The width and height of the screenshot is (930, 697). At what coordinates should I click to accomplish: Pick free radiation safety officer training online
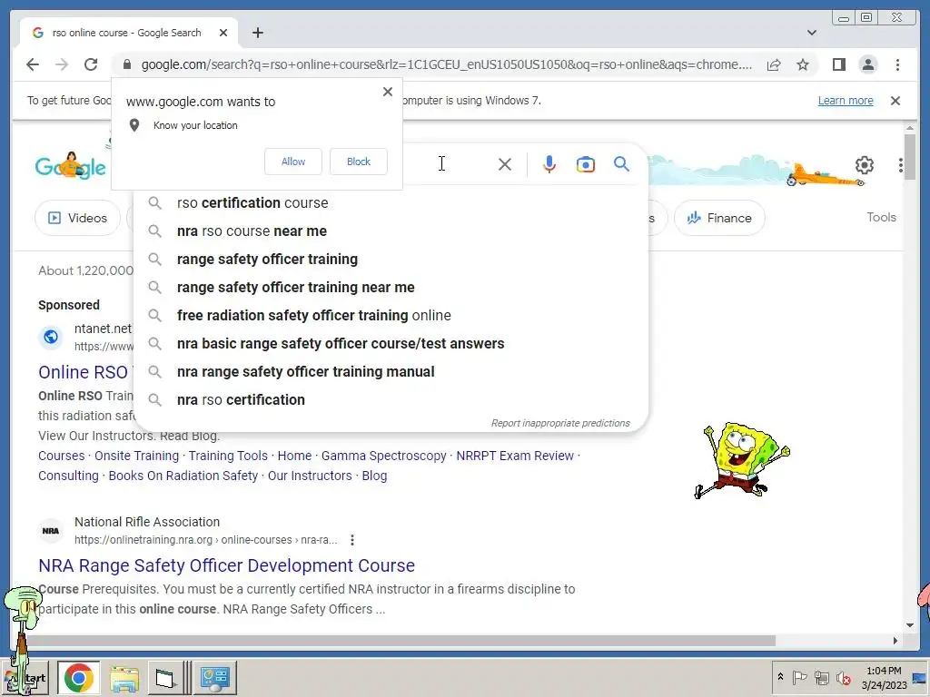click(391, 315)
